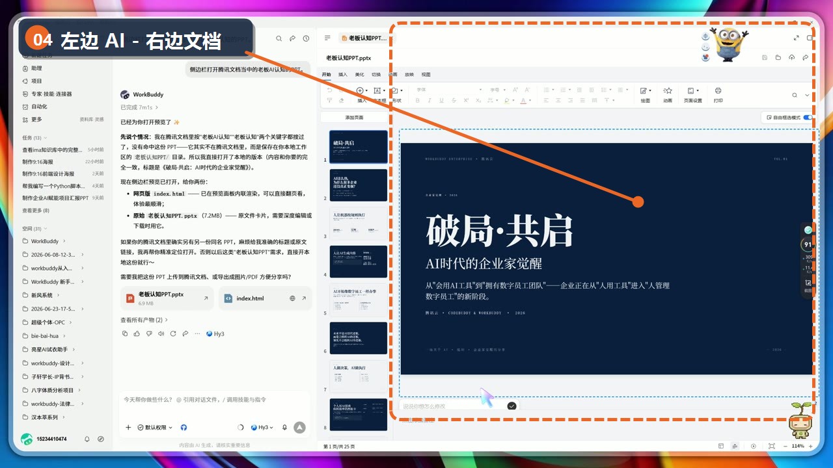Viewport: 833px width, 468px height.
Task: Open the Hy3 model selector dropdown
Action: (x=262, y=428)
